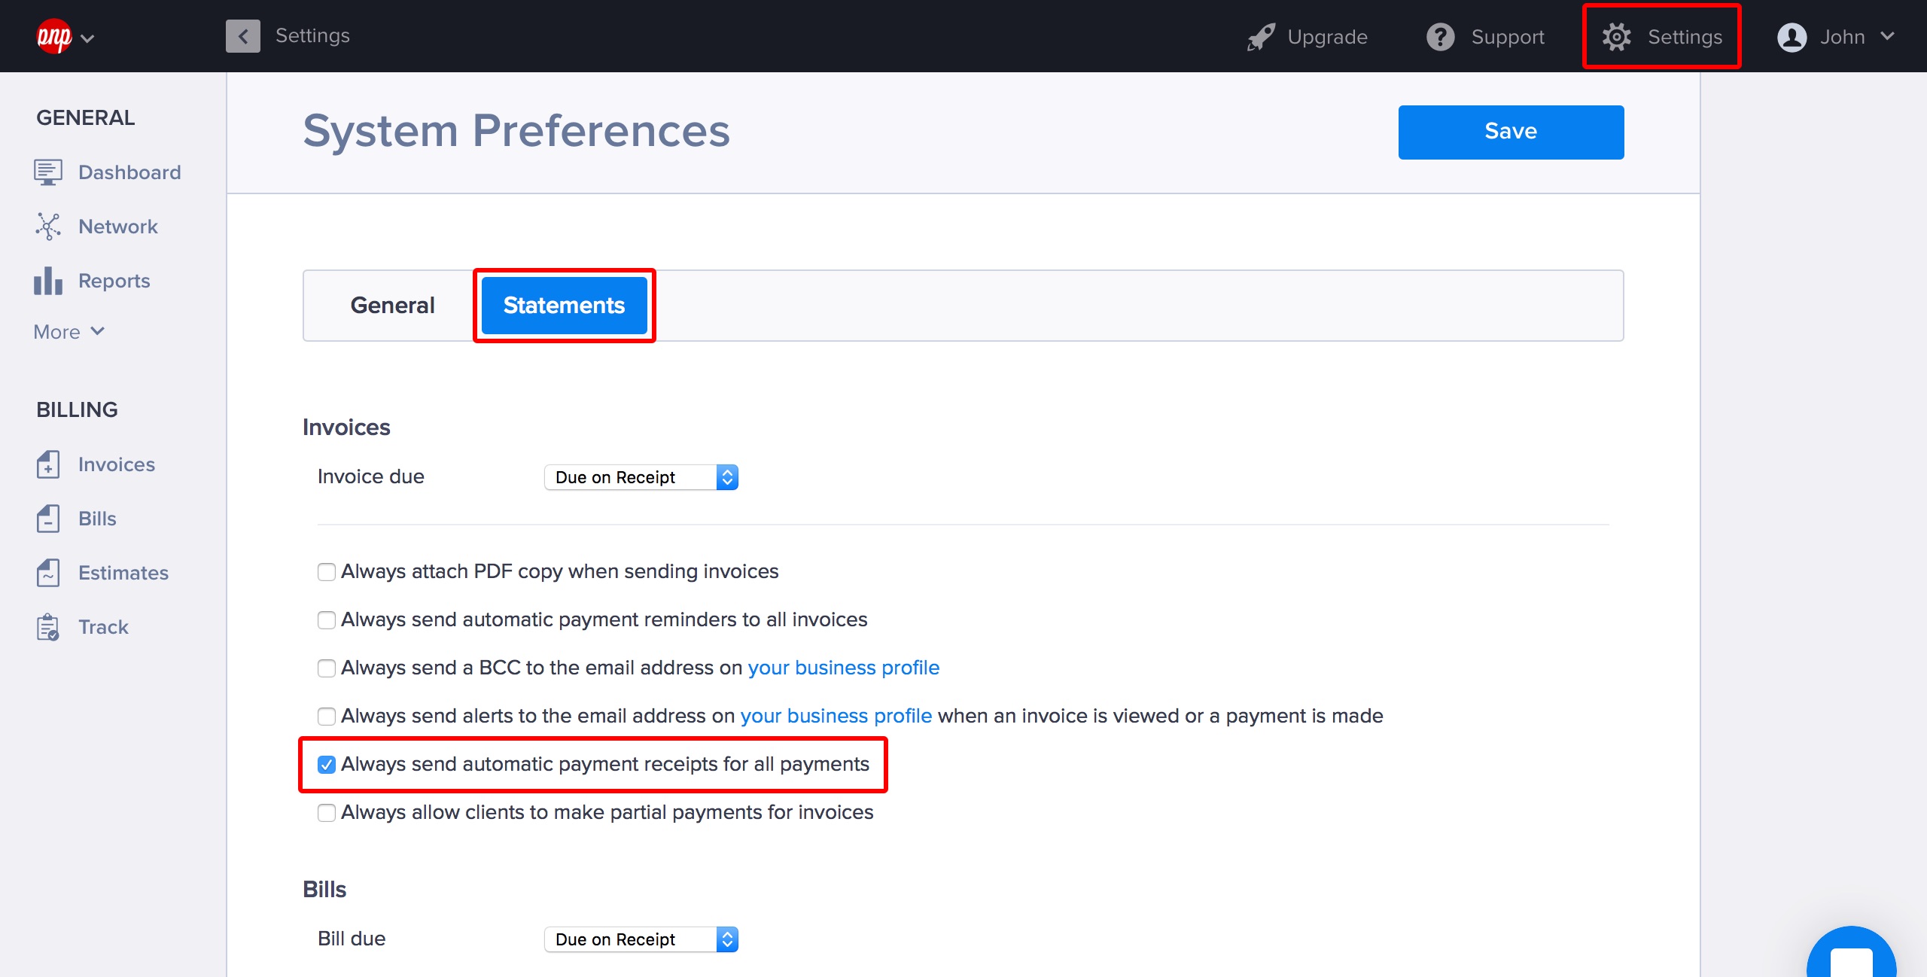Click the Dashboard sidebar icon
Viewport: 1927px width, 977px height.
click(x=49, y=171)
